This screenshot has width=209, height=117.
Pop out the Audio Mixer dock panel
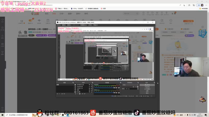[x=120, y=83]
